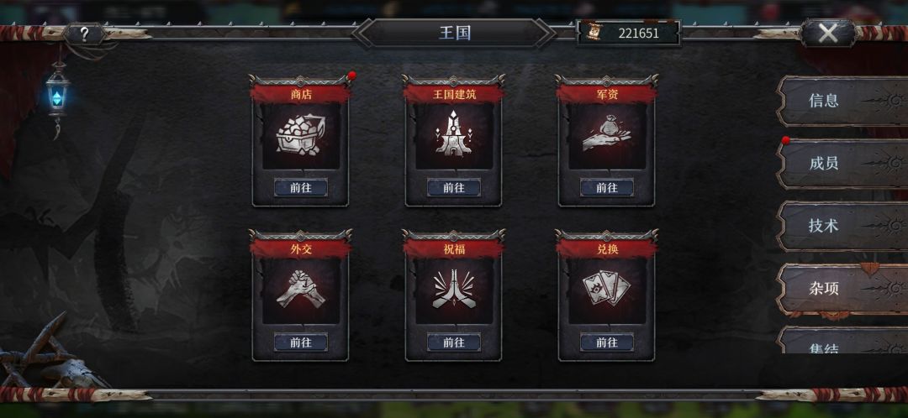Open the diplomacy handshake icon
The height and width of the screenshot is (418, 908).
[300, 289]
